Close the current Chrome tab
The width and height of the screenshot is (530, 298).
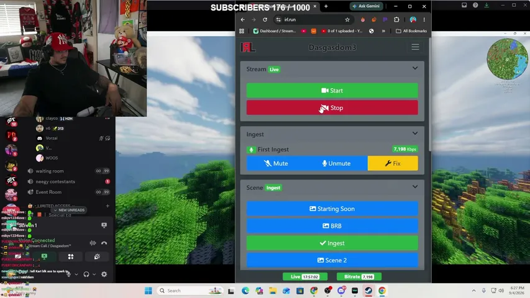pos(314,6)
